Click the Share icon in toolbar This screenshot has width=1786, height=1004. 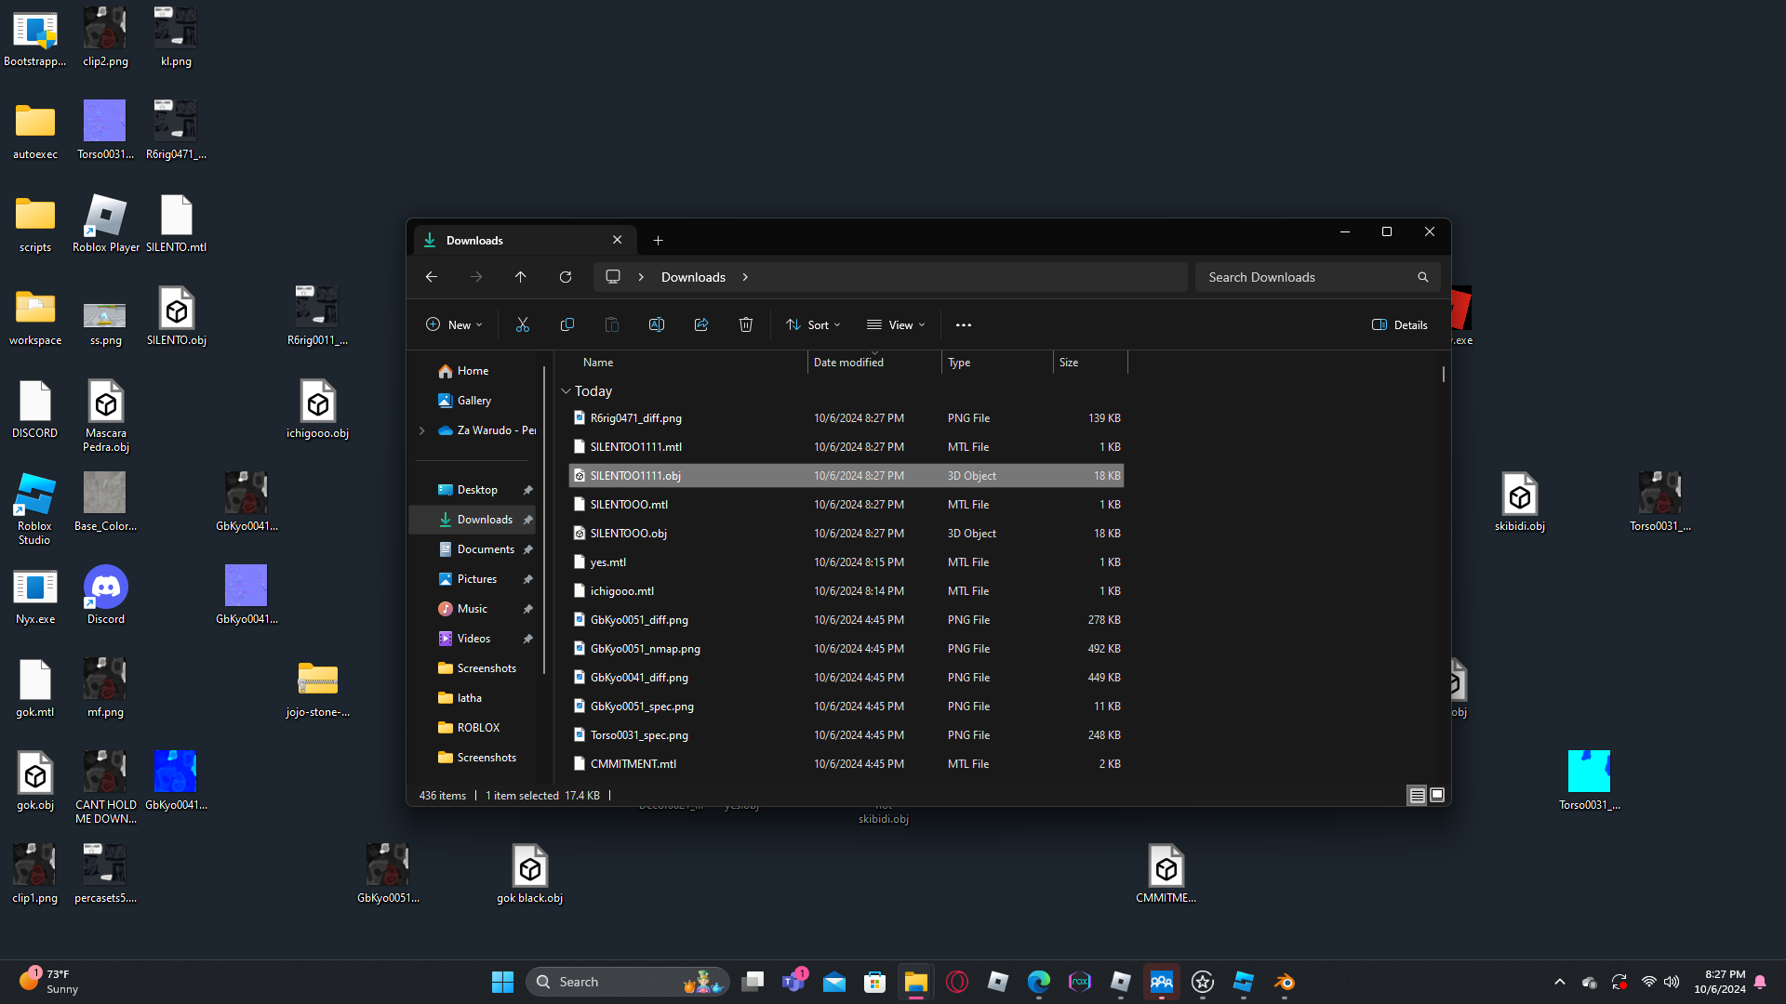(x=700, y=324)
